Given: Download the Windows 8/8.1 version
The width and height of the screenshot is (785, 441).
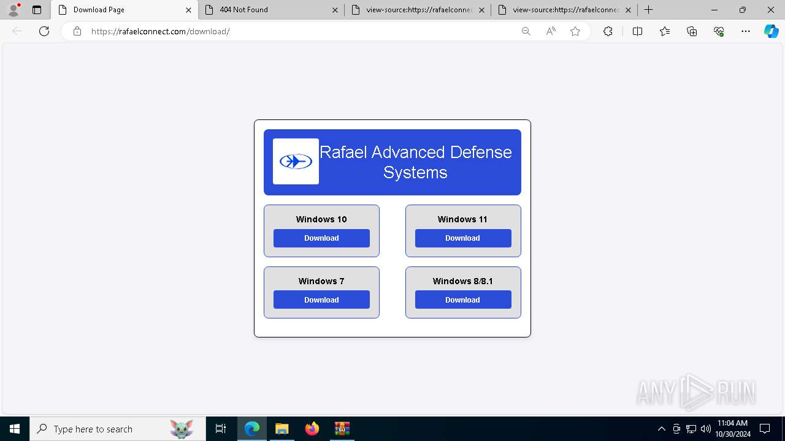Looking at the screenshot, I should [x=463, y=300].
